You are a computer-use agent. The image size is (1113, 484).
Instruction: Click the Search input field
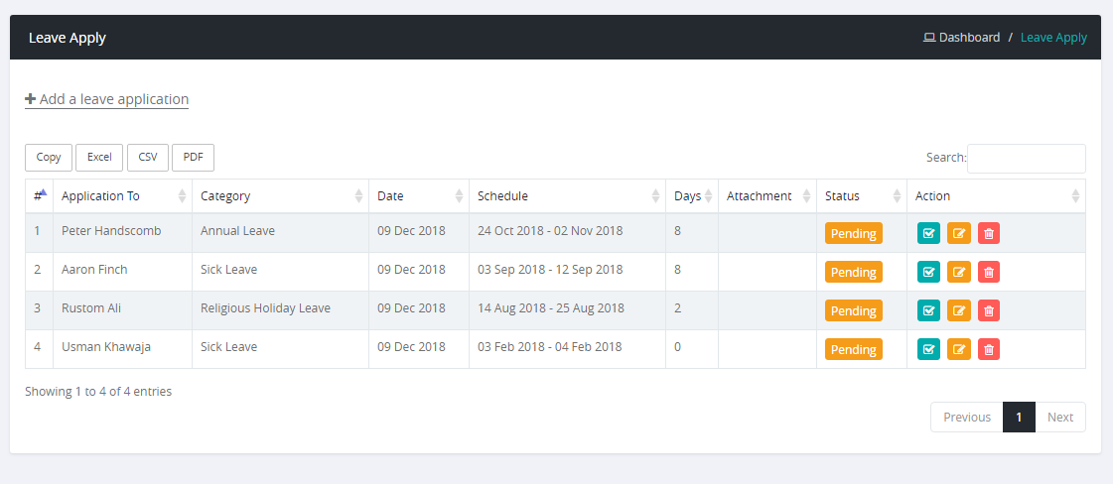[1026, 159]
